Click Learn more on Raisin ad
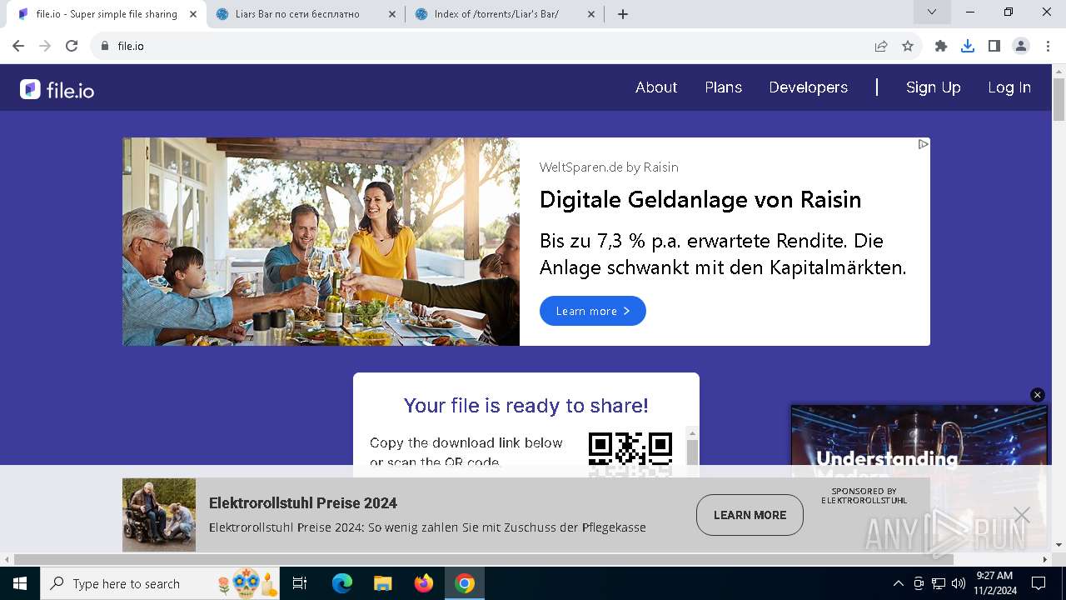The width and height of the screenshot is (1066, 600). coord(593,311)
